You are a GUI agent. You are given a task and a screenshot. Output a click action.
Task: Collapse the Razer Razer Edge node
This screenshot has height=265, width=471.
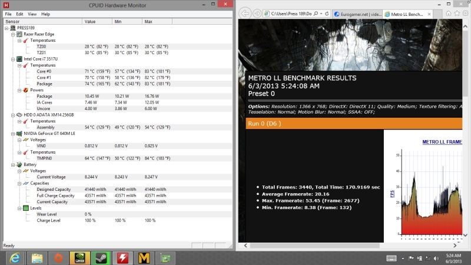pos(13,34)
